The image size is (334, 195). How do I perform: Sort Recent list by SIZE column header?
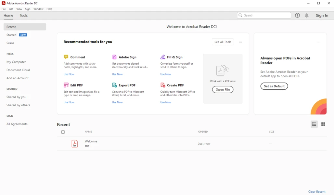coord(271,132)
